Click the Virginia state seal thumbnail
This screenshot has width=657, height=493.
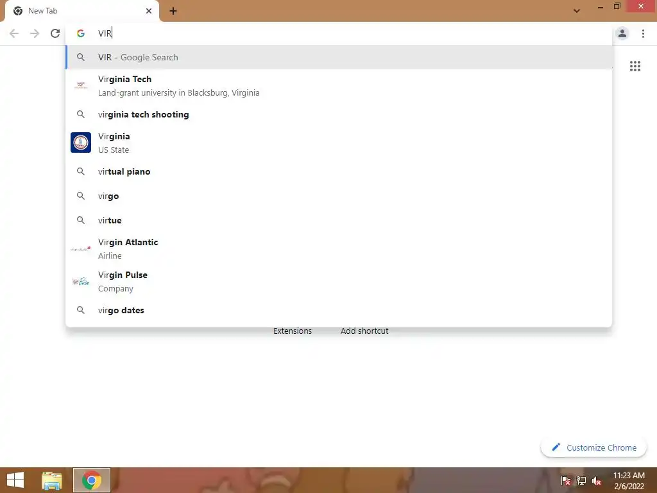coord(81,143)
